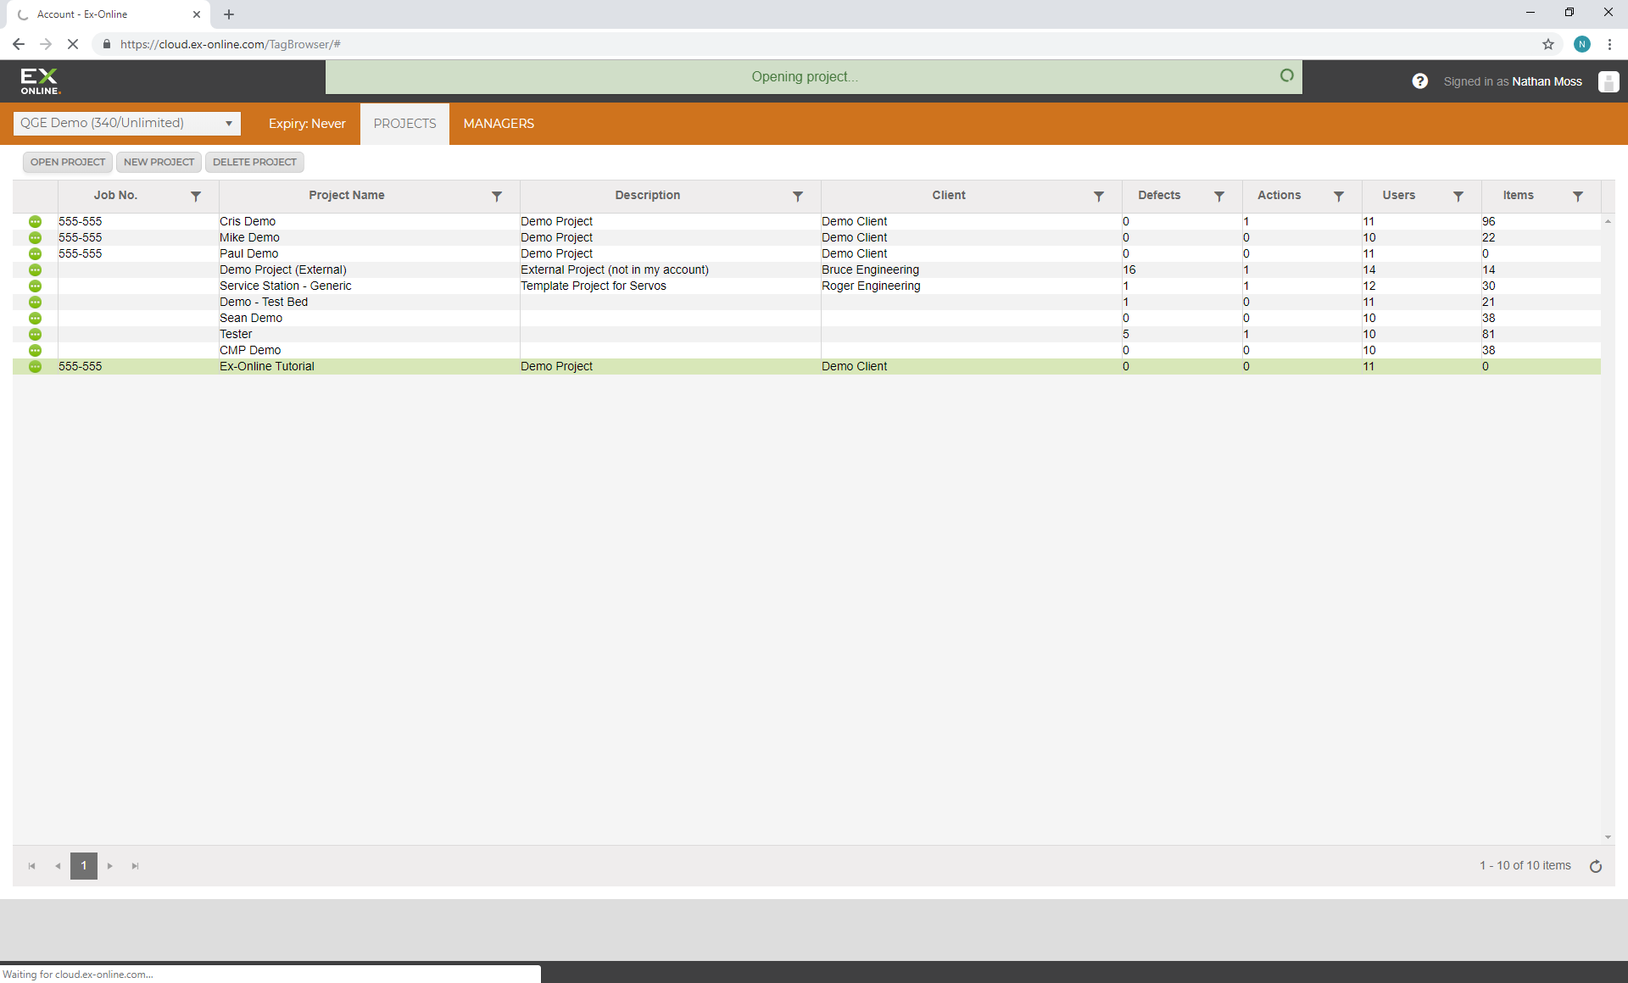The width and height of the screenshot is (1628, 983).
Task: Open the Chrome three-dot menu
Action: 1608,44
